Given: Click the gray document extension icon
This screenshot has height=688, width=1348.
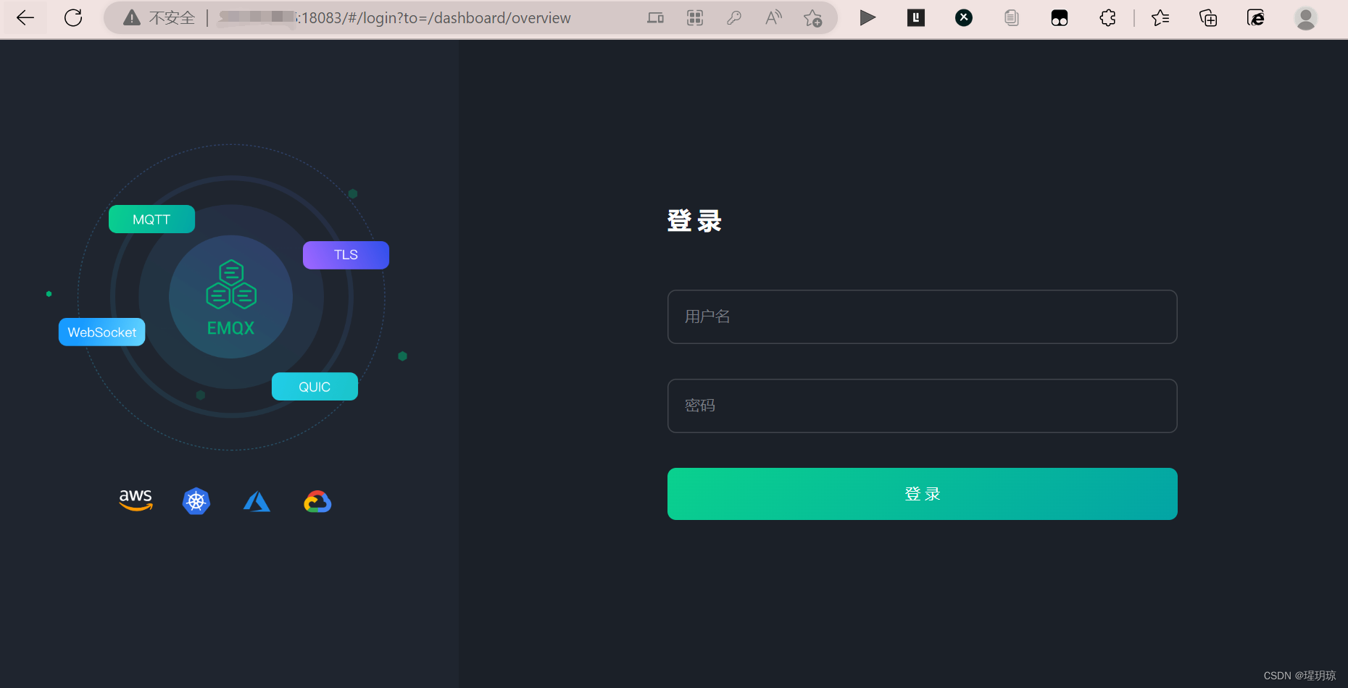Looking at the screenshot, I should pyautogui.click(x=1012, y=18).
